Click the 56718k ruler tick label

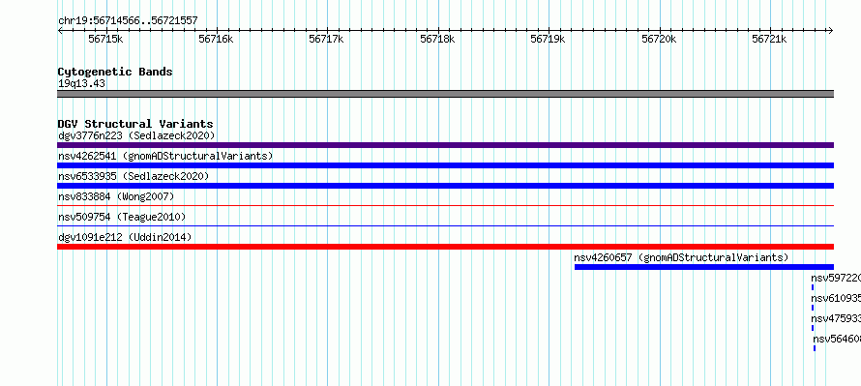point(437,39)
